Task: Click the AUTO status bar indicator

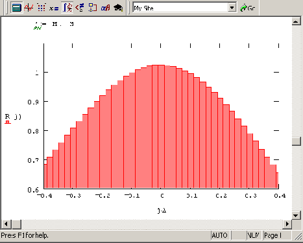Action: tap(219, 235)
